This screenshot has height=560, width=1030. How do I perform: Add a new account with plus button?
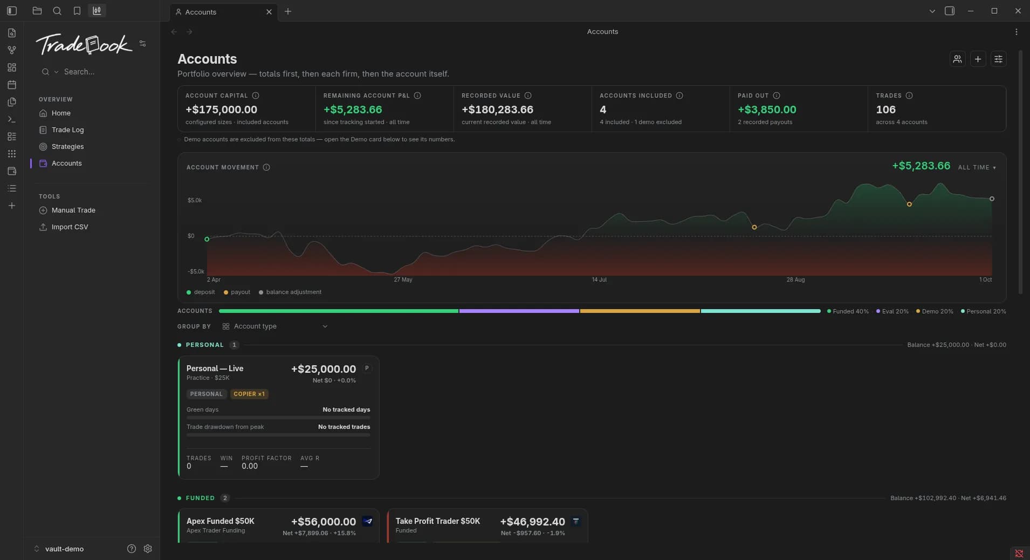[x=978, y=59]
